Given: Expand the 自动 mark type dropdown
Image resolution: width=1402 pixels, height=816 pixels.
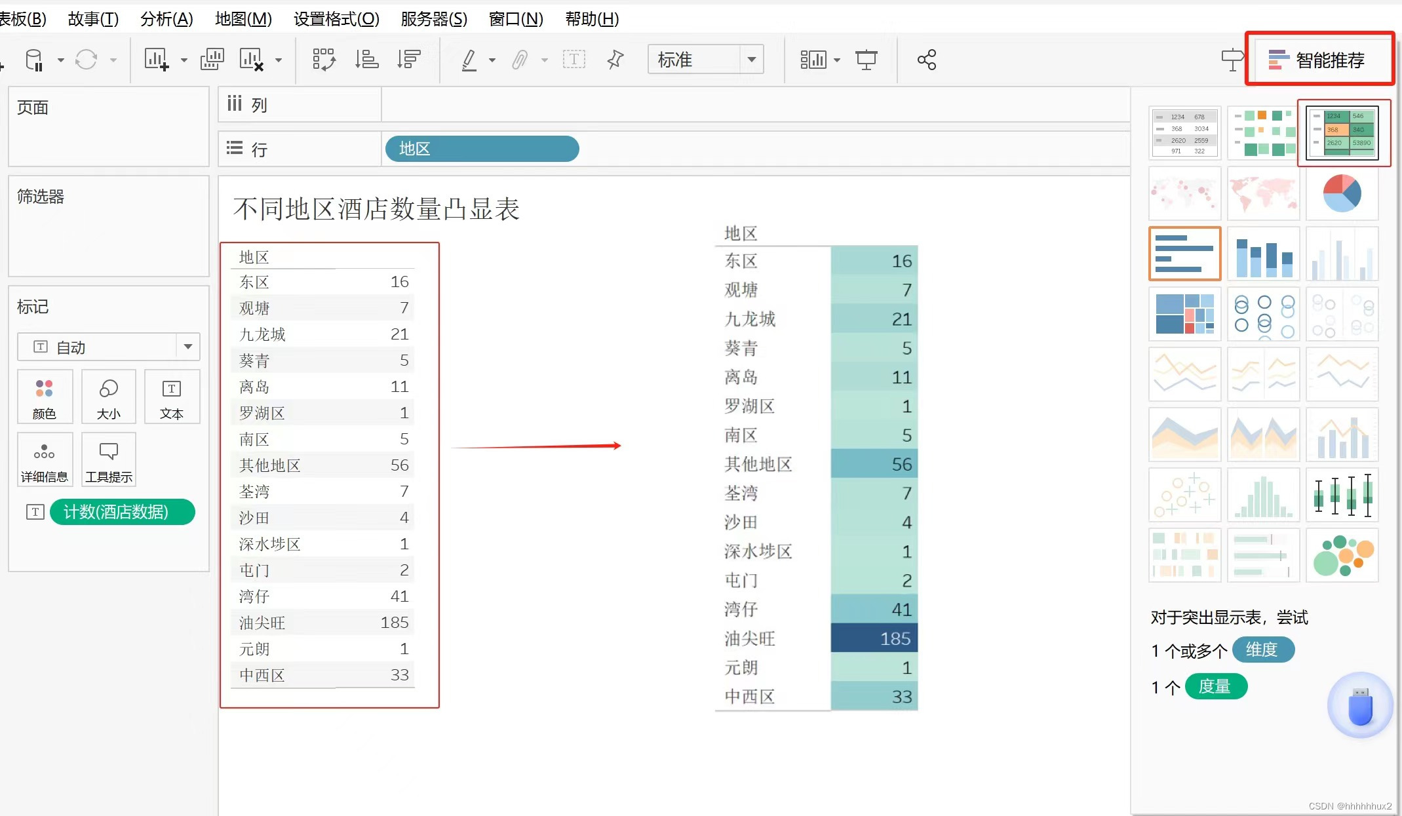Looking at the screenshot, I should 187,347.
